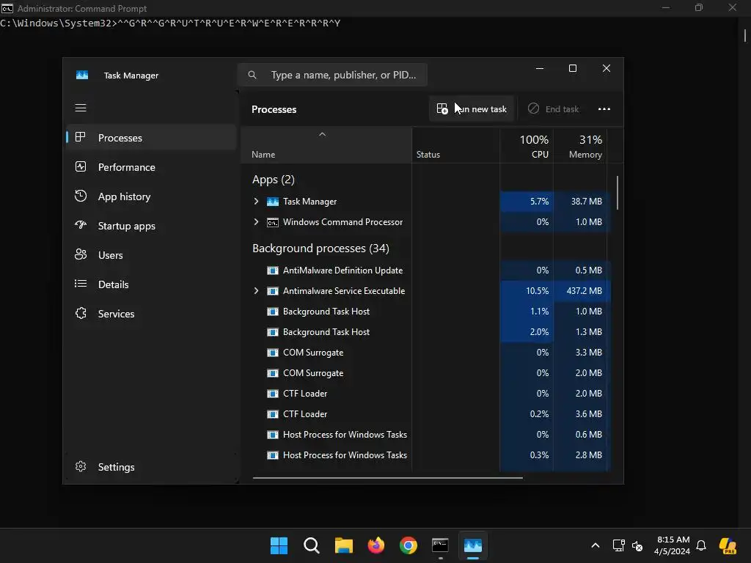Show hidden system tray icons
The image size is (751, 563).
pos(596,545)
